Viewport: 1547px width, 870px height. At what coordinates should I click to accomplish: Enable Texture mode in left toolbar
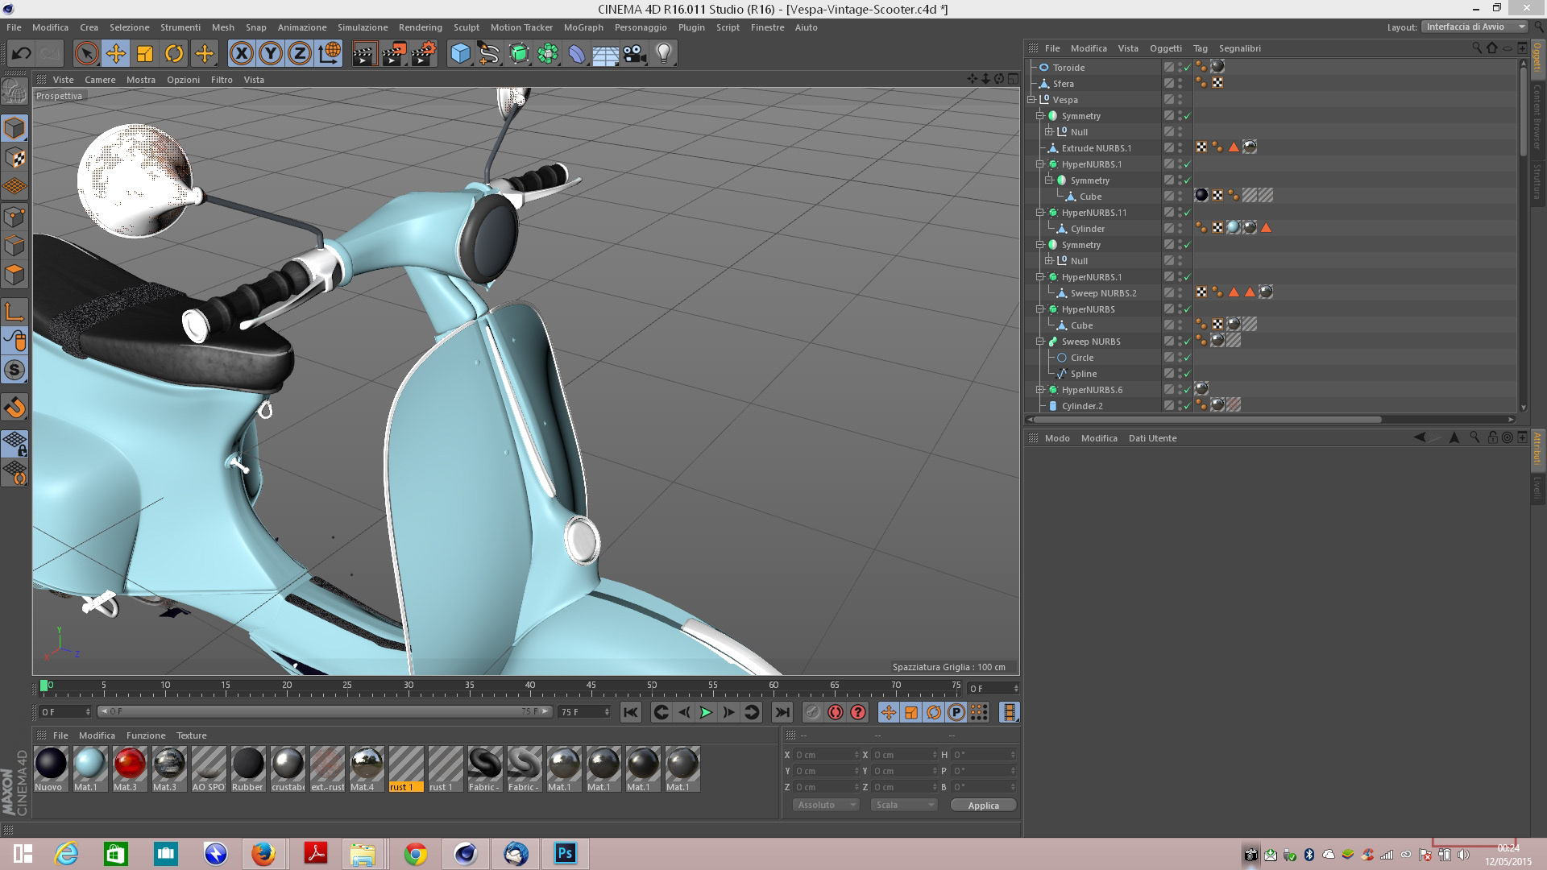pyautogui.click(x=15, y=157)
